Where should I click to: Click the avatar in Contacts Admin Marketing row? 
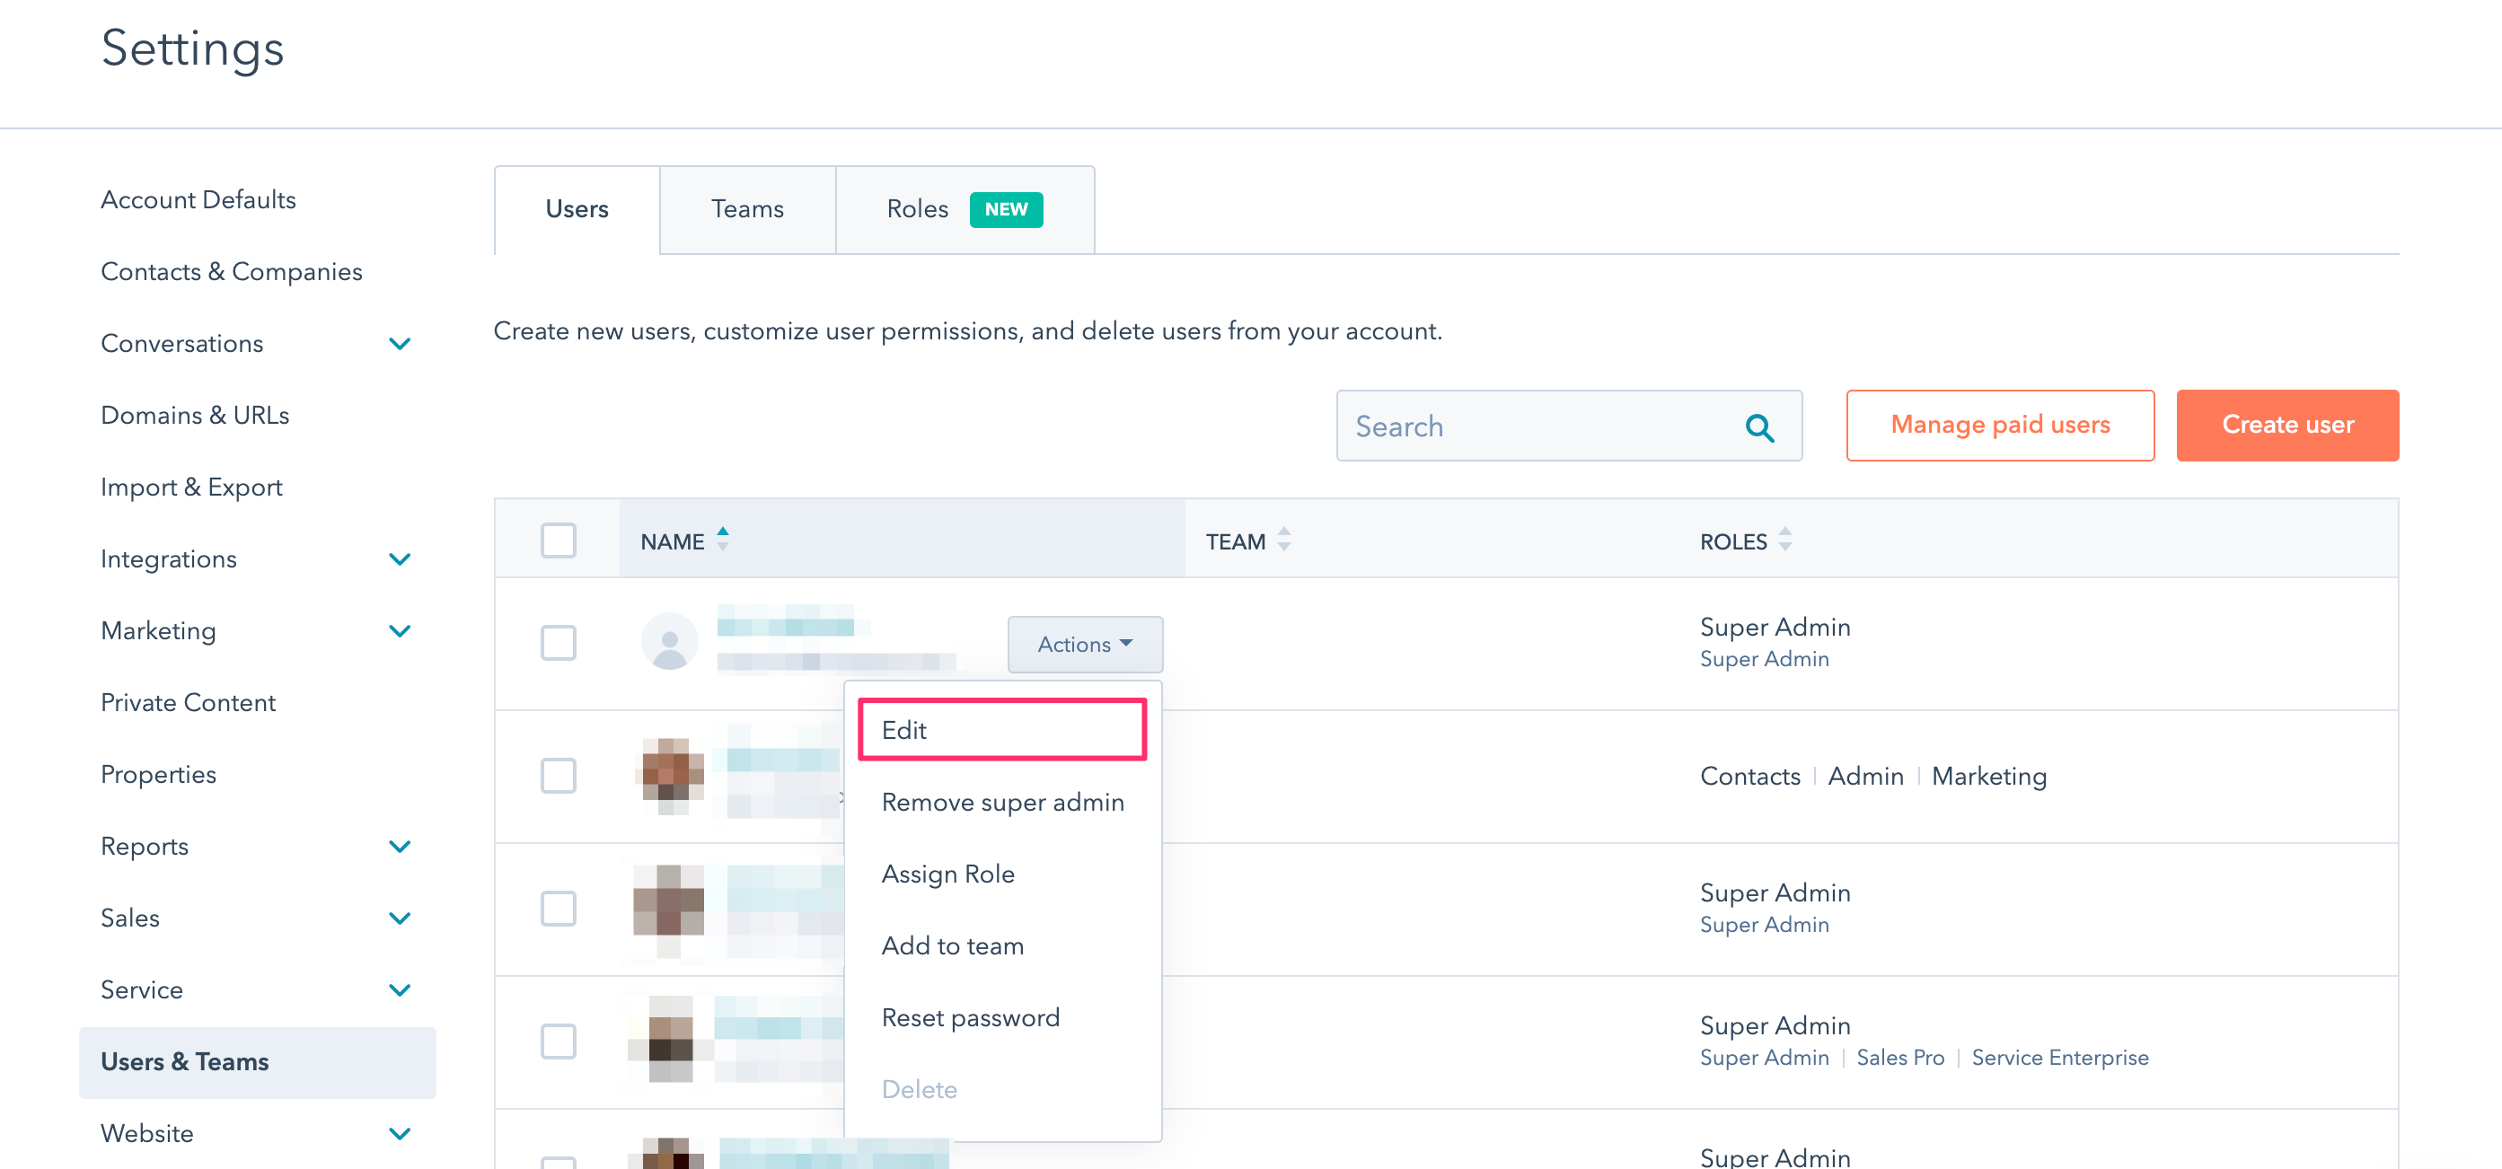tap(669, 775)
